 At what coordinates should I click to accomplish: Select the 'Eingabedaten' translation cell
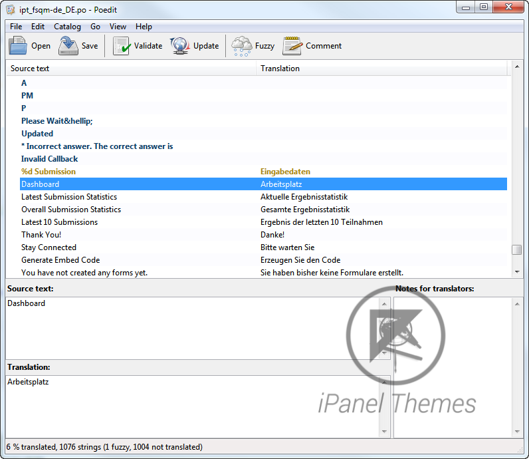pos(285,172)
